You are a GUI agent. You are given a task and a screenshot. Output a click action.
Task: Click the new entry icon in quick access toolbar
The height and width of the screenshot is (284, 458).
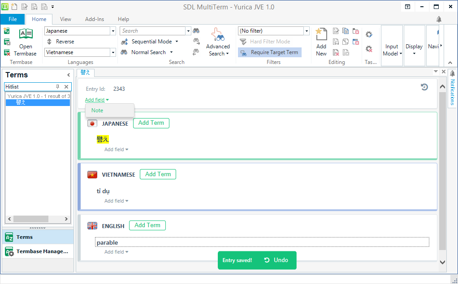tap(14, 6)
